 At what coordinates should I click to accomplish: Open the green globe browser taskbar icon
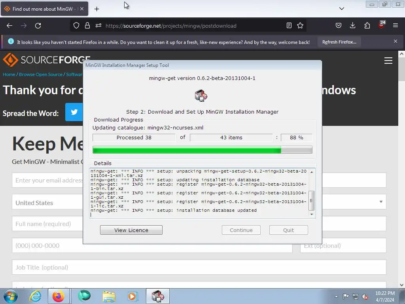tap(84, 296)
